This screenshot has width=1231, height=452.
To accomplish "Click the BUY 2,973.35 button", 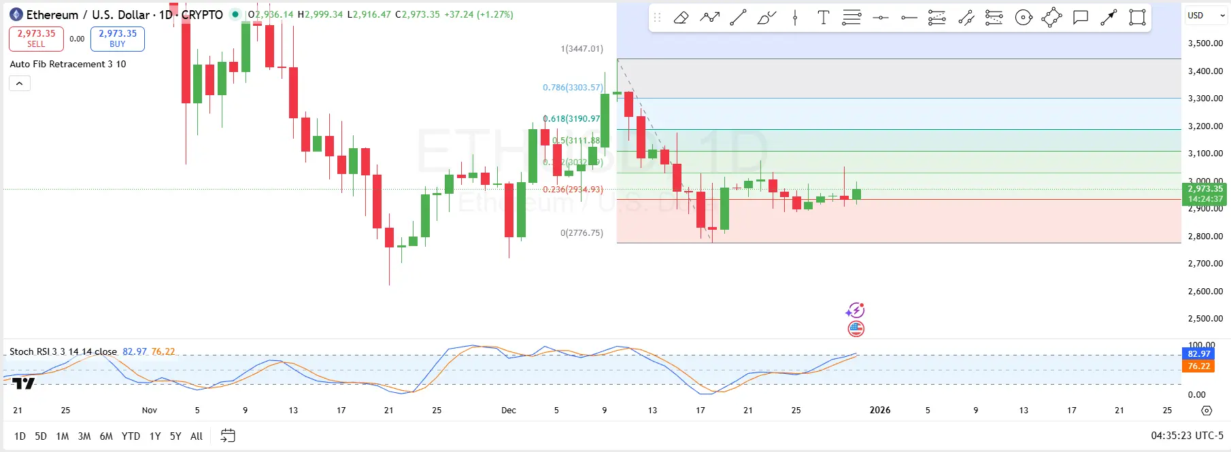I will 118,39.
